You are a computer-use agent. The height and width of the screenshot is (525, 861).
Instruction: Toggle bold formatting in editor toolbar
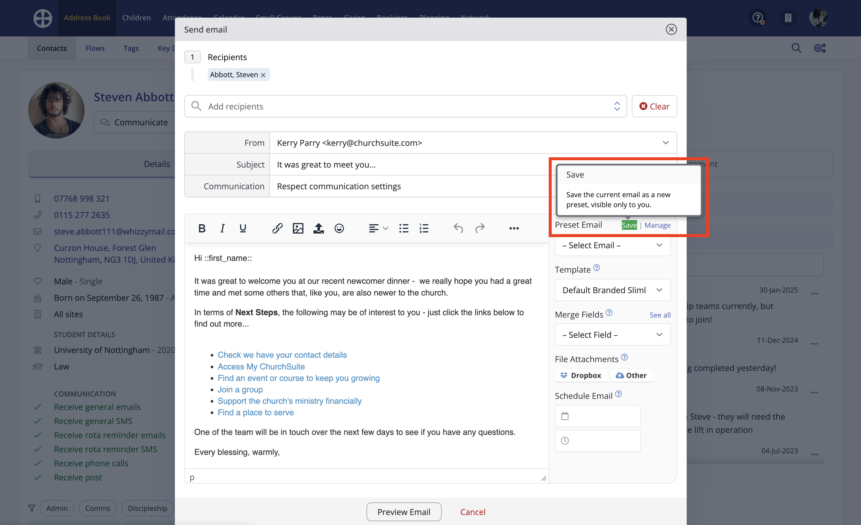tap(202, 228)
